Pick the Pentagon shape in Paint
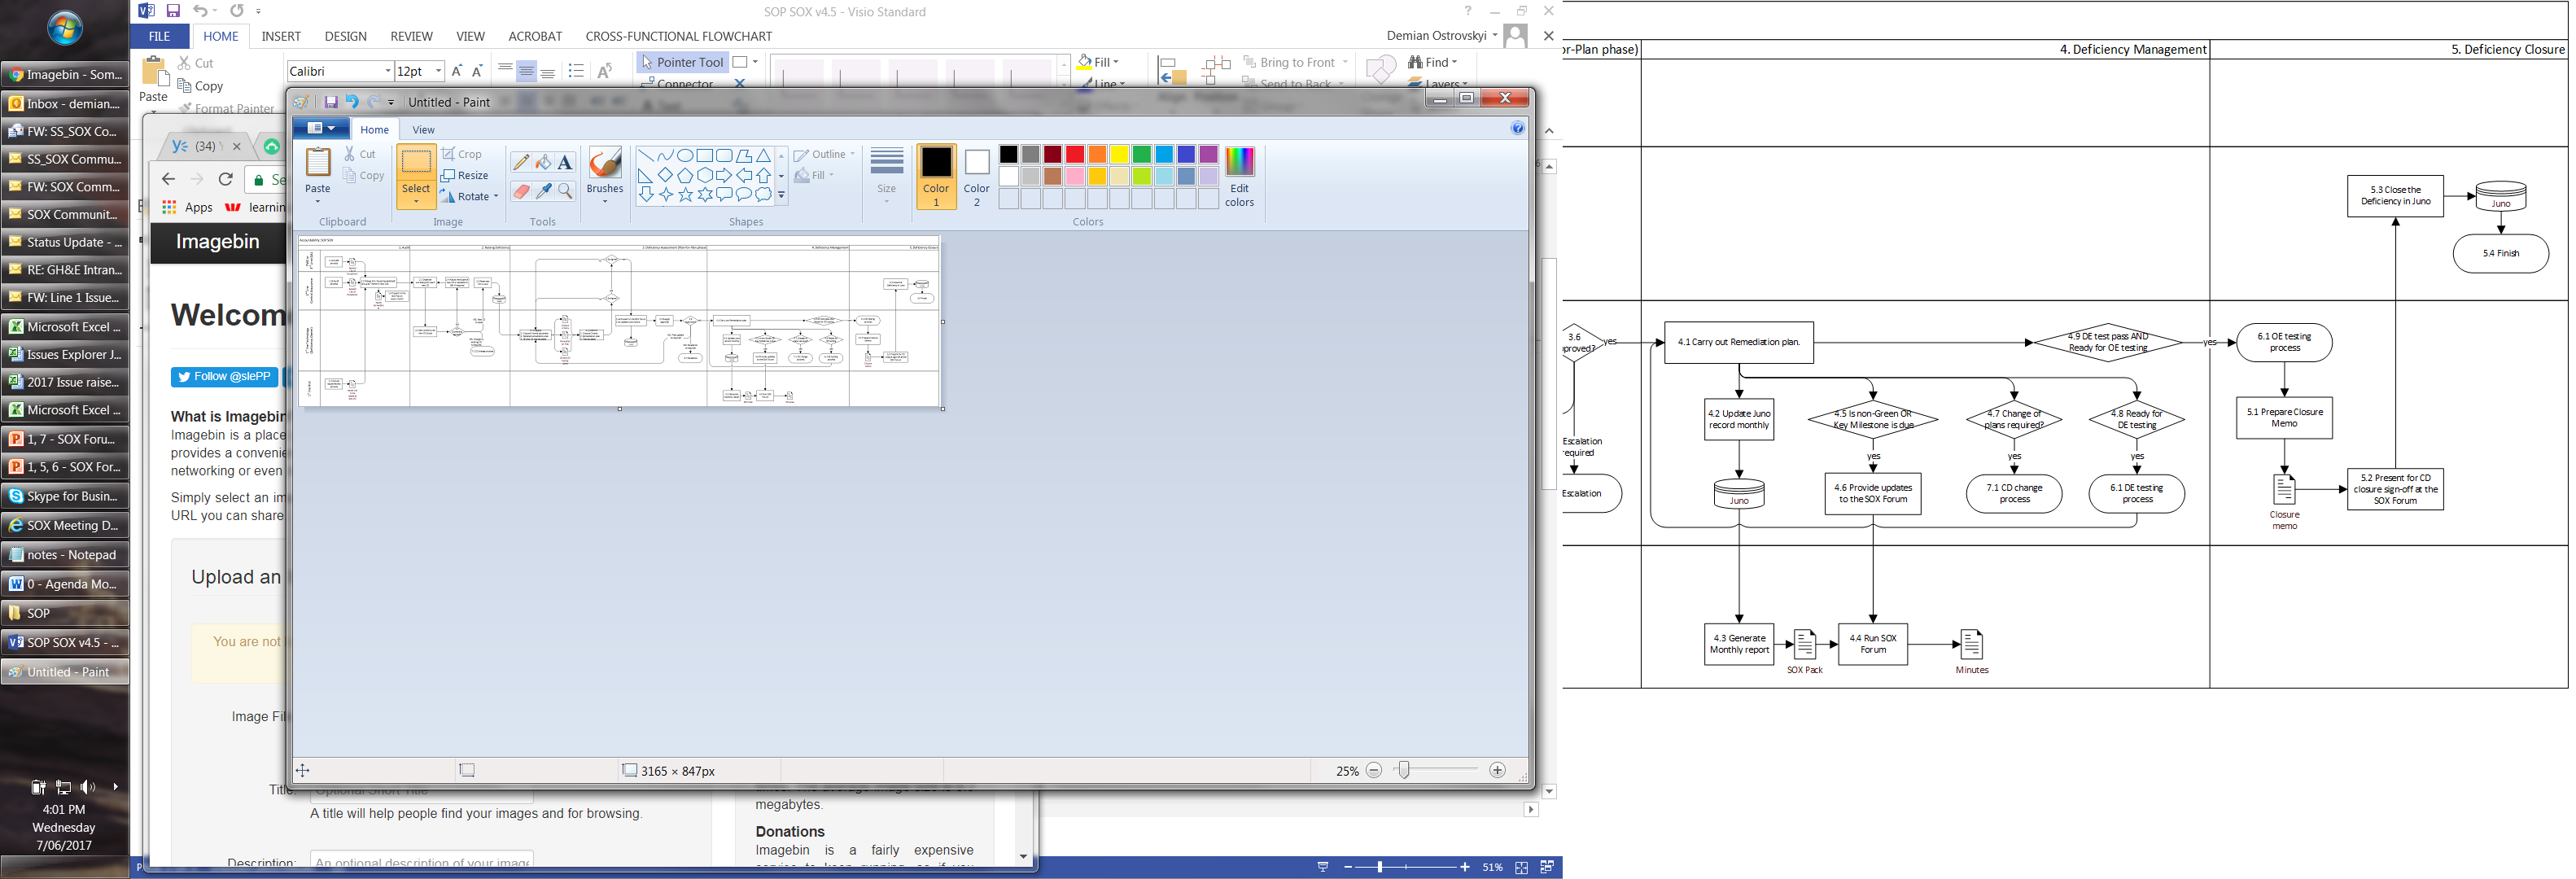 pyautogui.click(x=685, y=175)
